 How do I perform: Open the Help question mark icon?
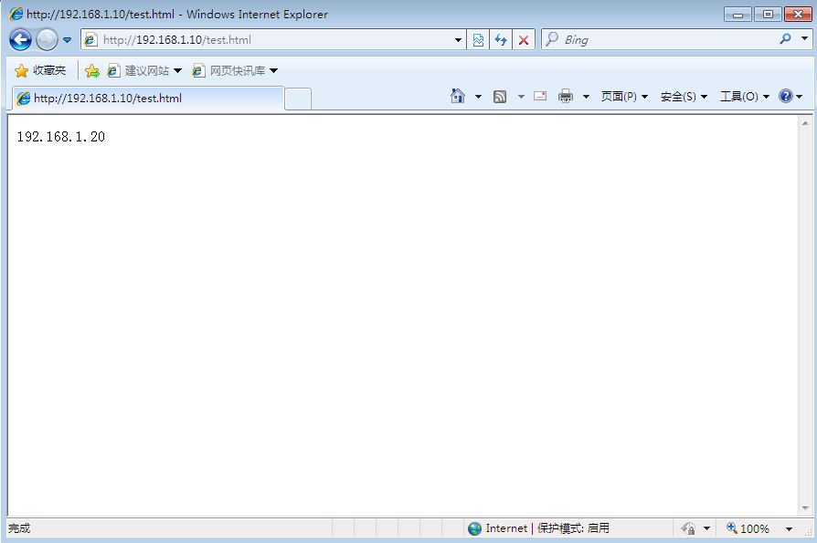coord(786,96)
